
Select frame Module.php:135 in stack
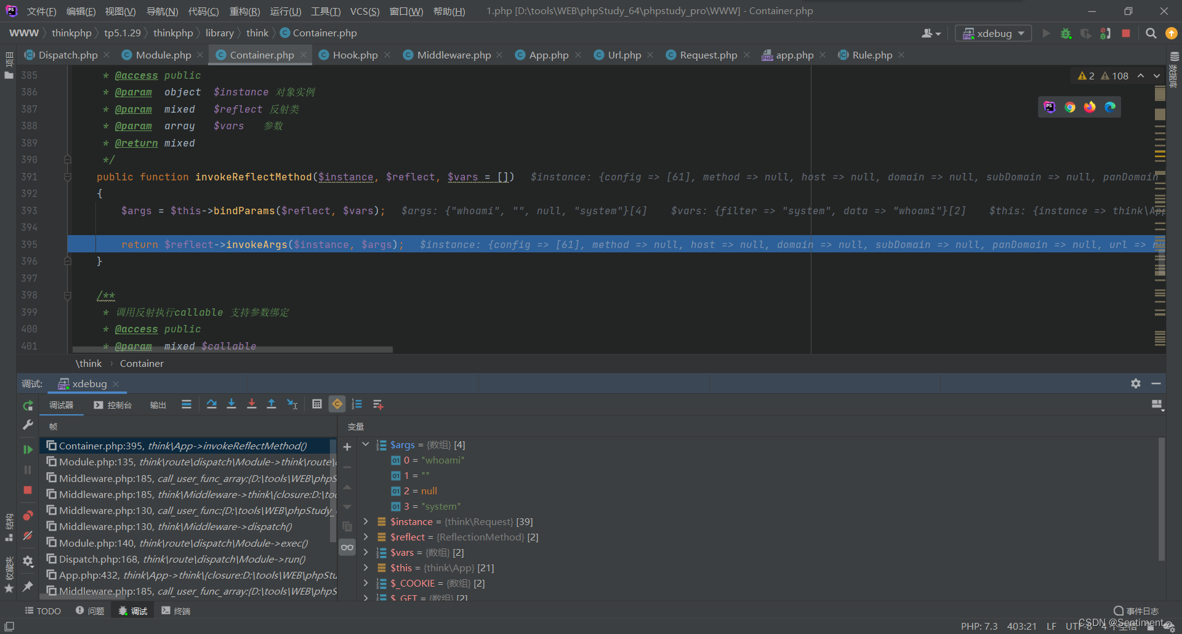coord(188,462)
